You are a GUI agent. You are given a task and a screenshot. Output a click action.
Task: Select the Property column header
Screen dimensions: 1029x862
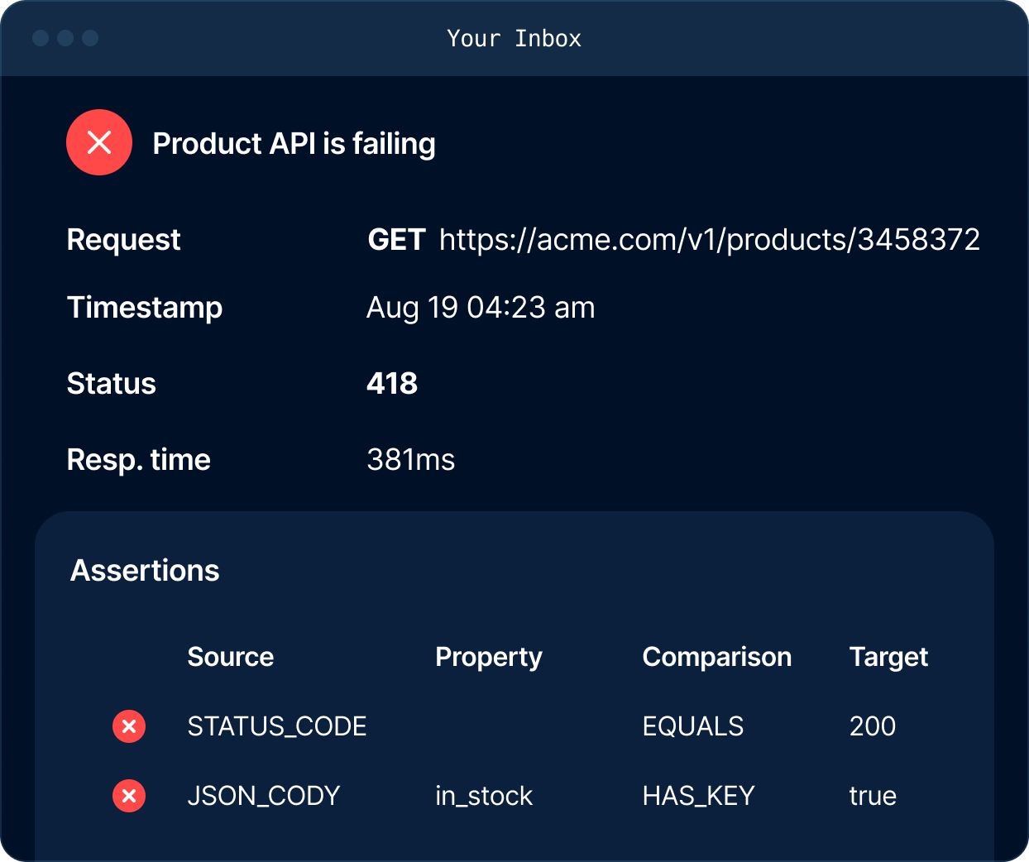coord(488,657)
